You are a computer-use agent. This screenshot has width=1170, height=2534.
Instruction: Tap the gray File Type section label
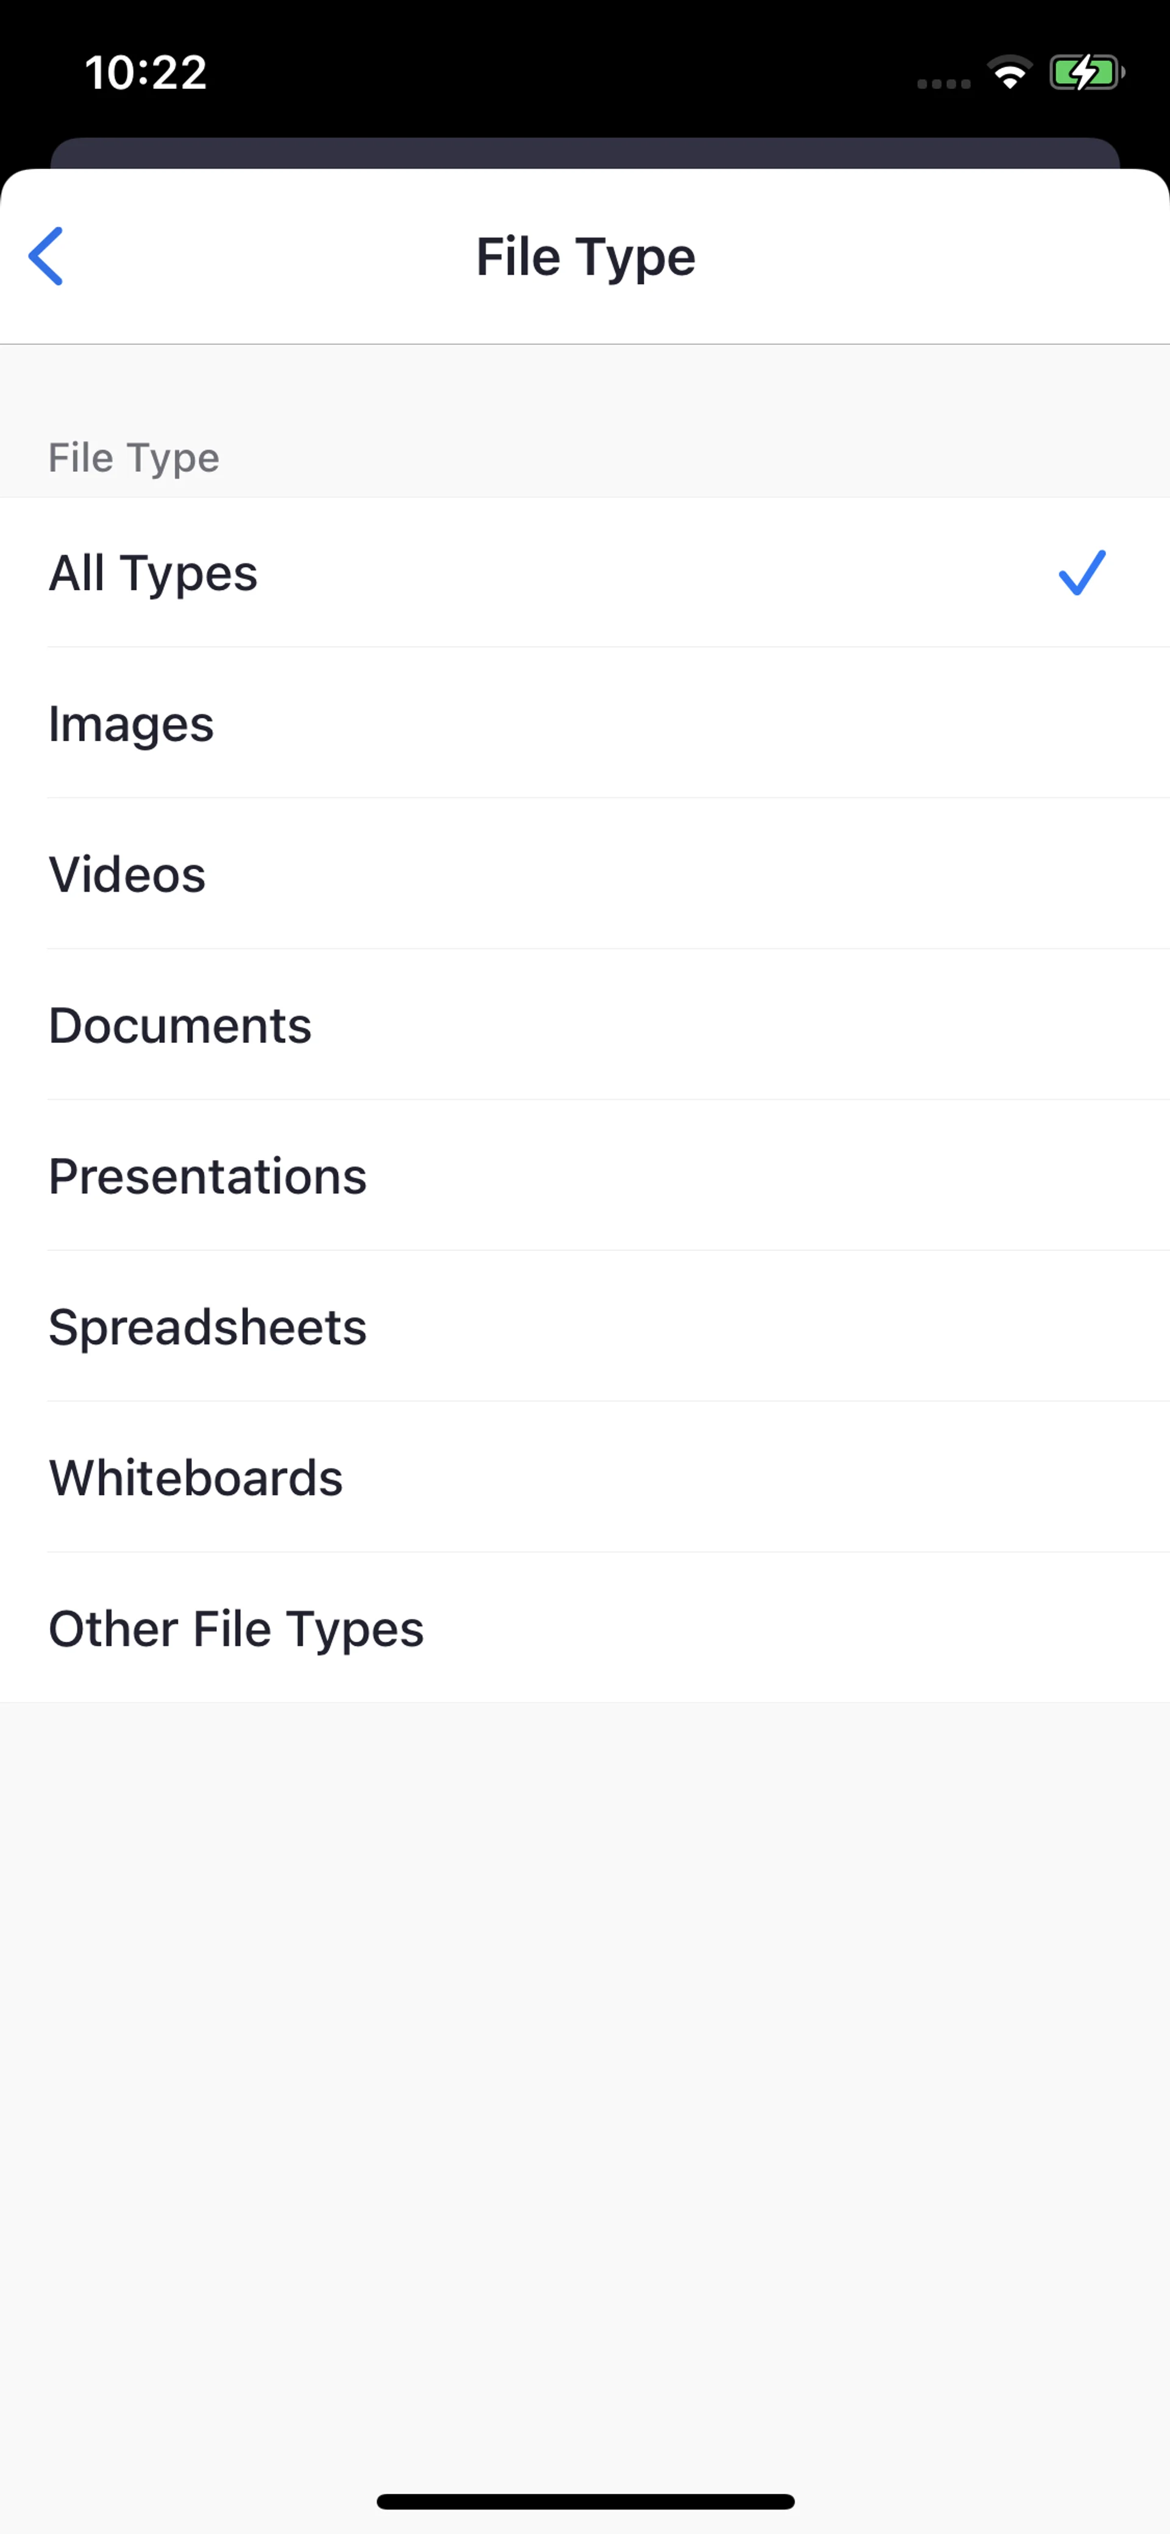[133, 457]
